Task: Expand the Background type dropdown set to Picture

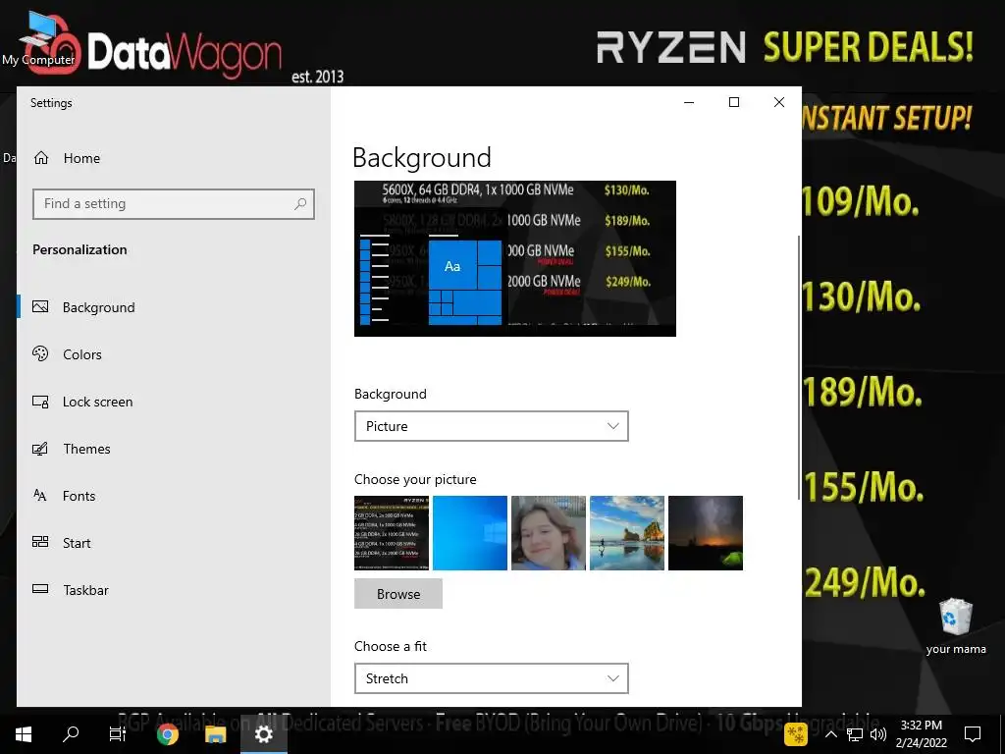Action: coord(491,426)
